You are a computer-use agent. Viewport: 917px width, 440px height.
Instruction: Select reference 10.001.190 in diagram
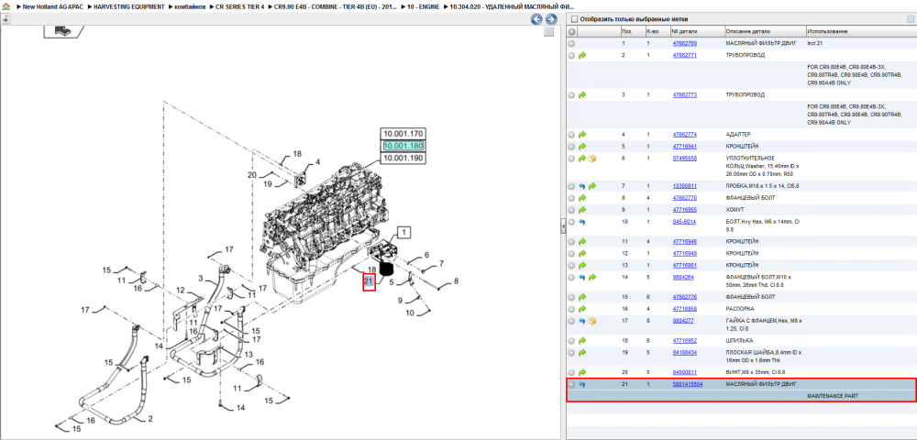pyautogui.click(x=403, y=158)
